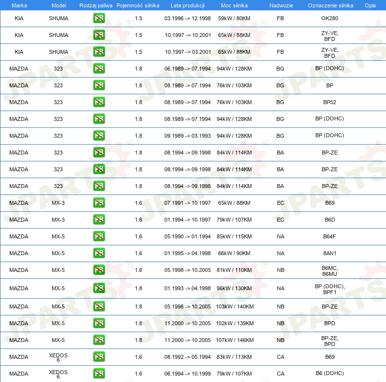Image resolution: width=386 pixels, height=382 pixels.
Task: Click fuel icon in MX-3 07.1991 -> 10.1997 row
Action: pos(99,203)
